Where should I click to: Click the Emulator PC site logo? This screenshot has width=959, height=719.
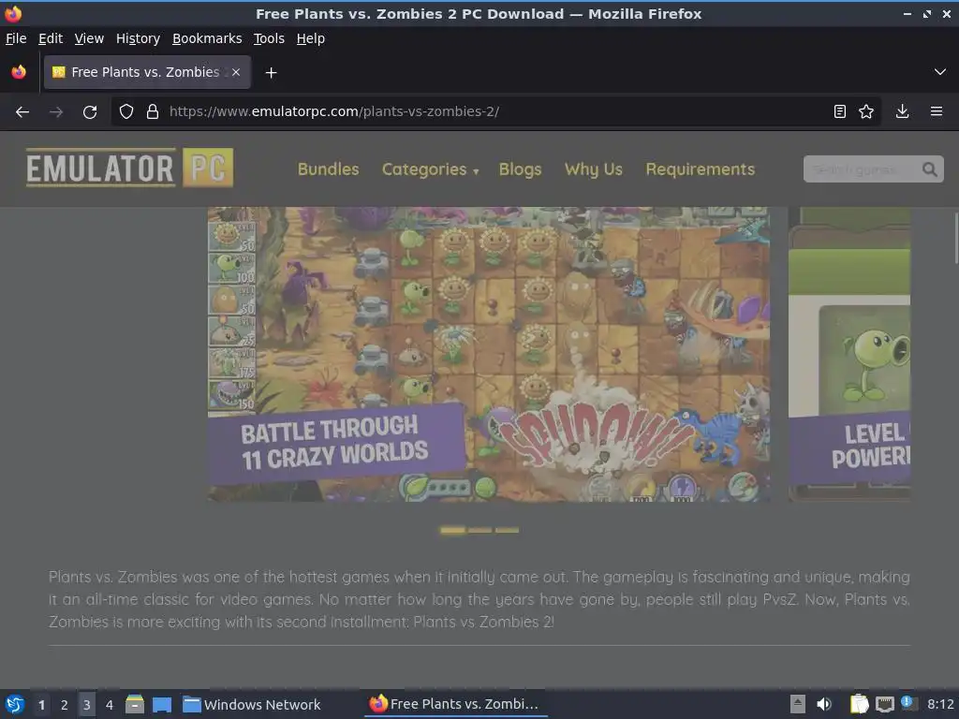pyautogui.click(x=129, y=168)
